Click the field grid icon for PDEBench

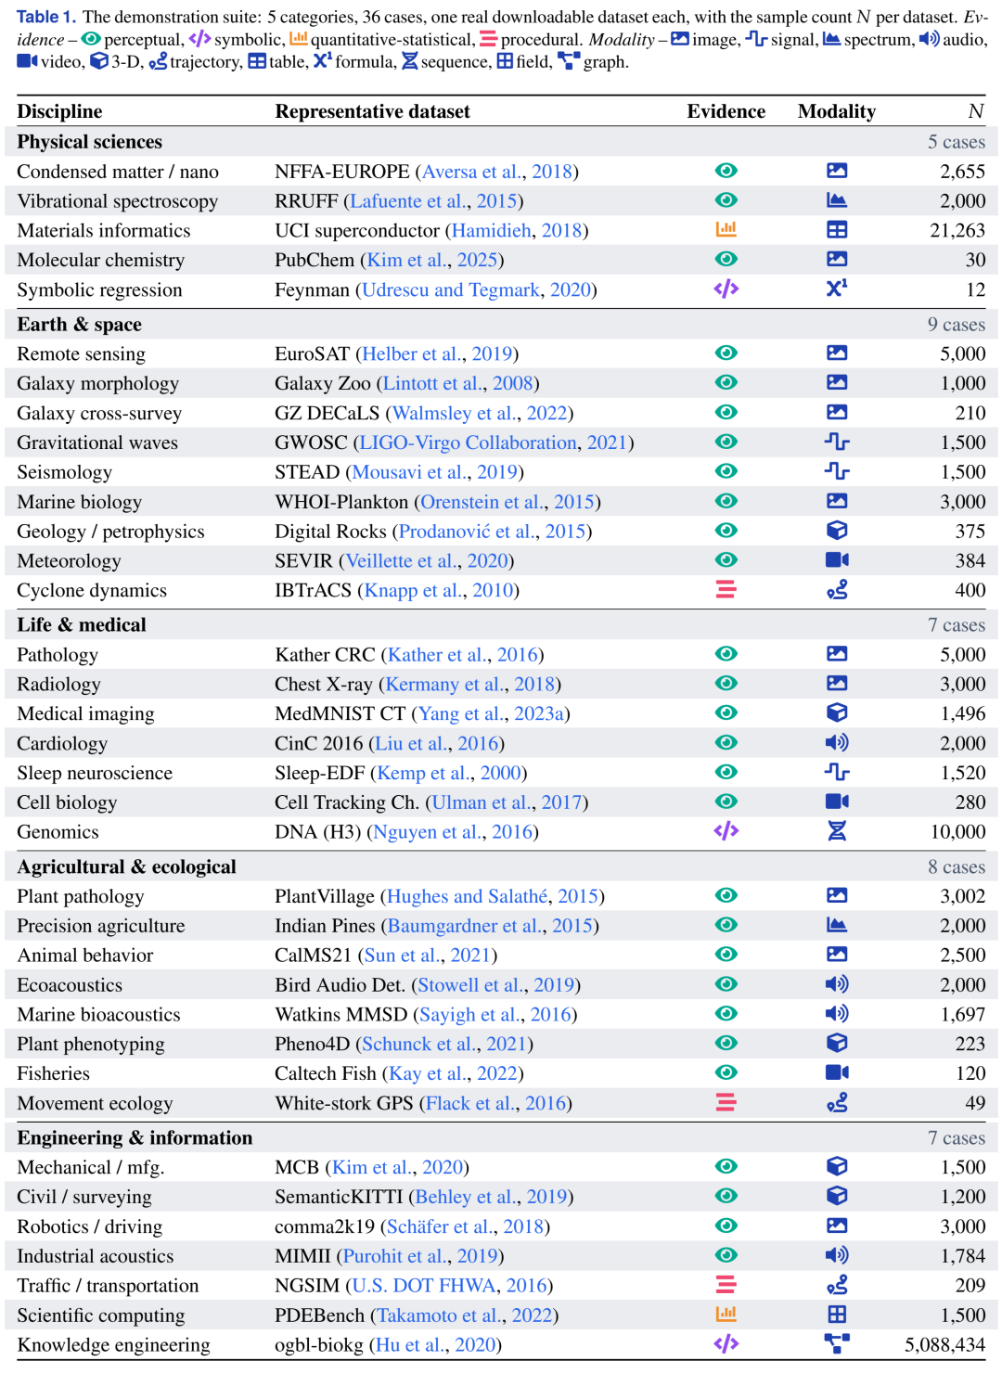coord(837,1314)
